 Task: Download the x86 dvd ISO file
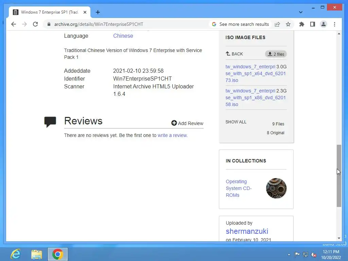(256, 98)
